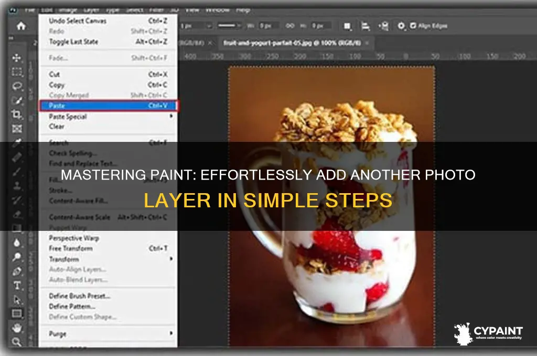537x356 pixels.
Task: Go to the Home screen icon
Action: click(x=21, y=26)
